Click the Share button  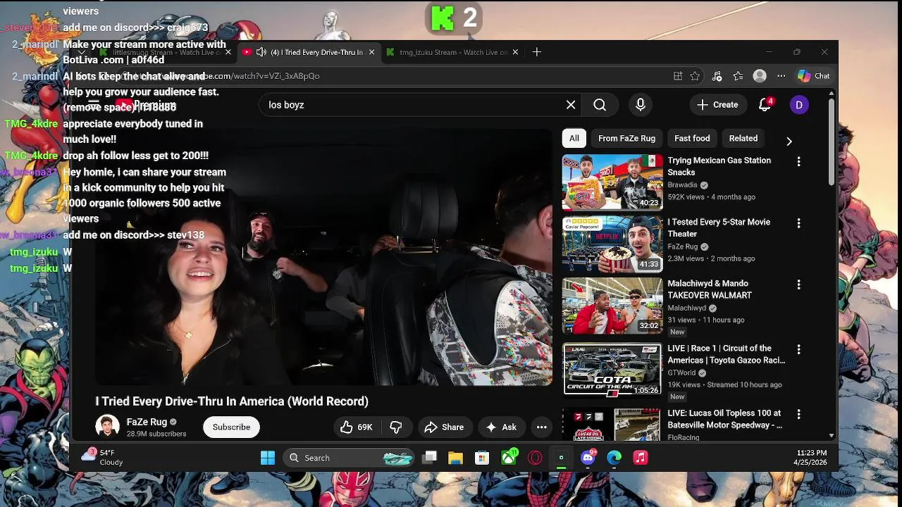tap(444, 427)
